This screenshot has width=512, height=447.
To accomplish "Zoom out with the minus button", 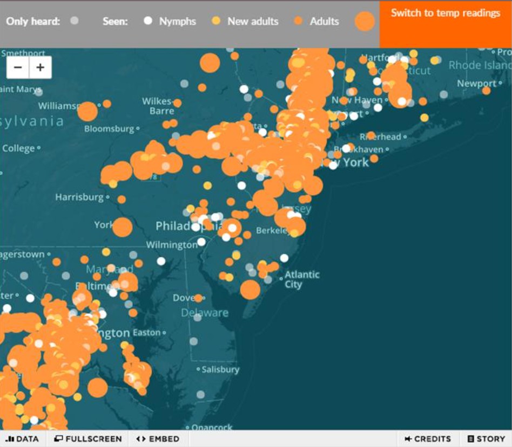I will coord(18,68).
